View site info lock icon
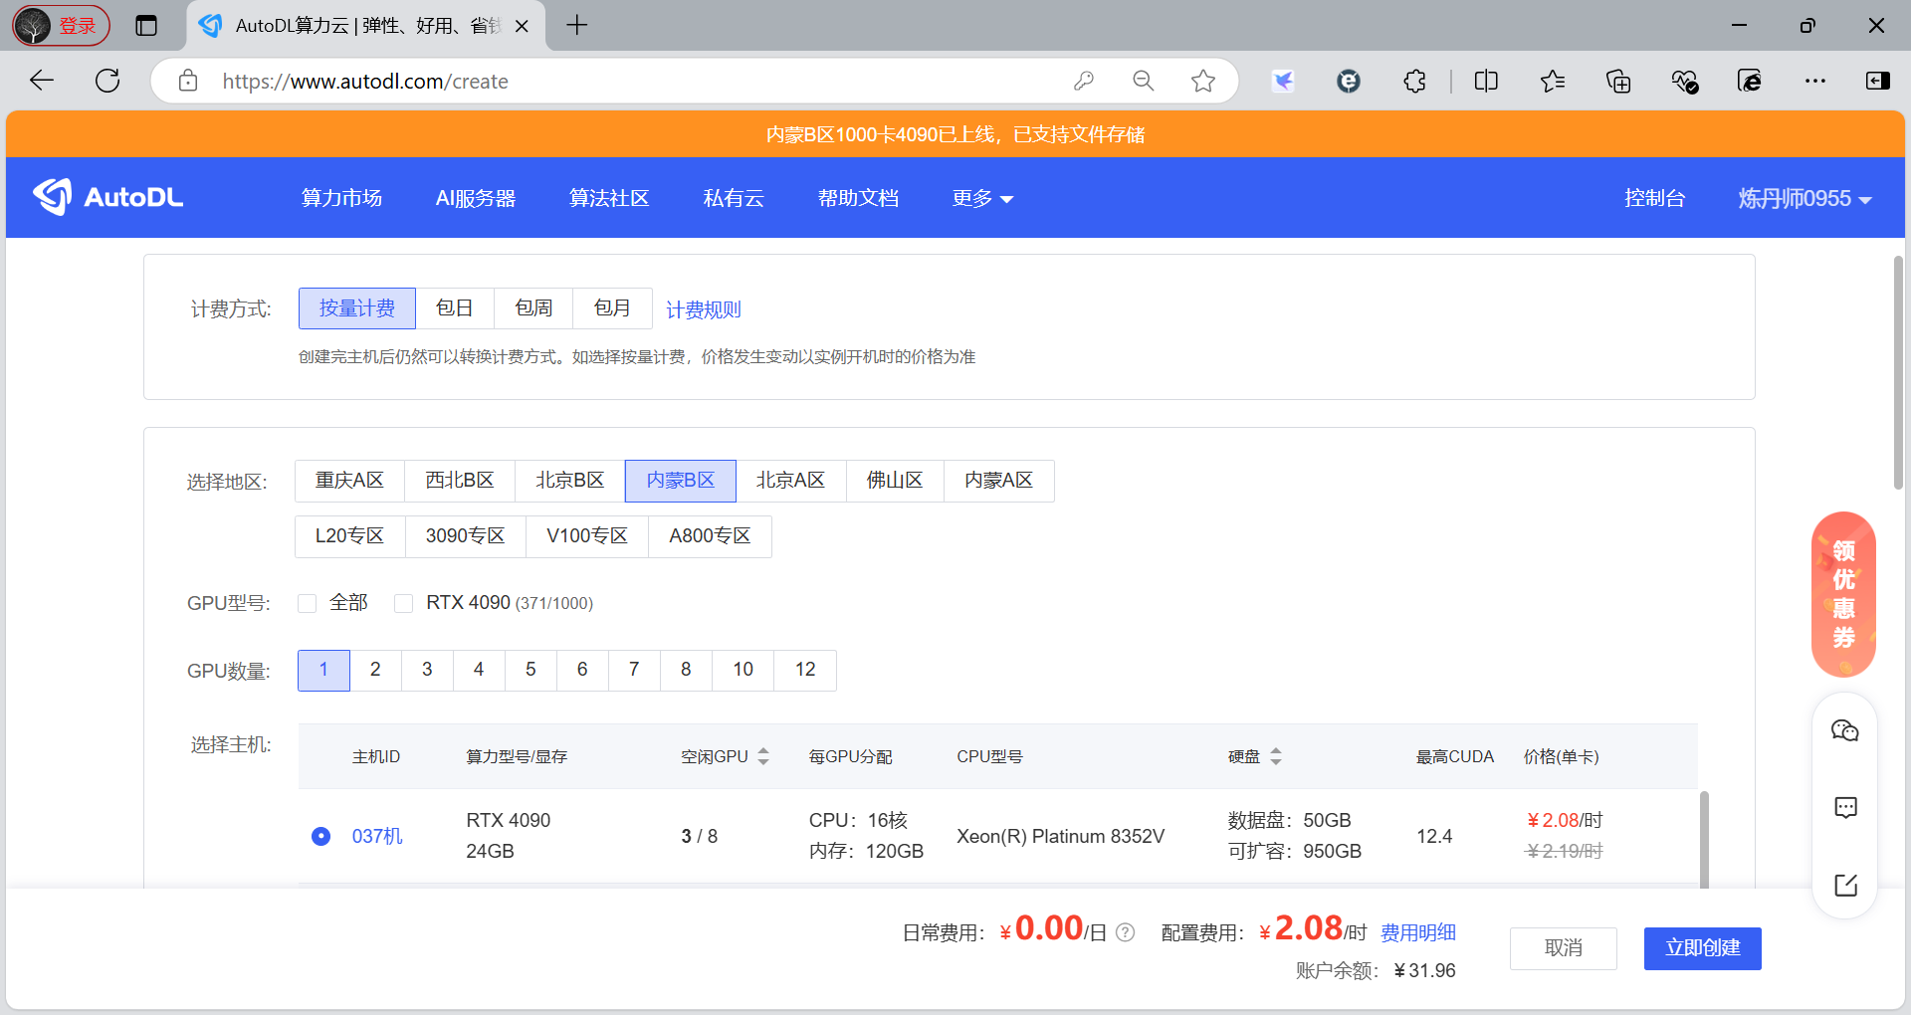 (x=188, y=81)
